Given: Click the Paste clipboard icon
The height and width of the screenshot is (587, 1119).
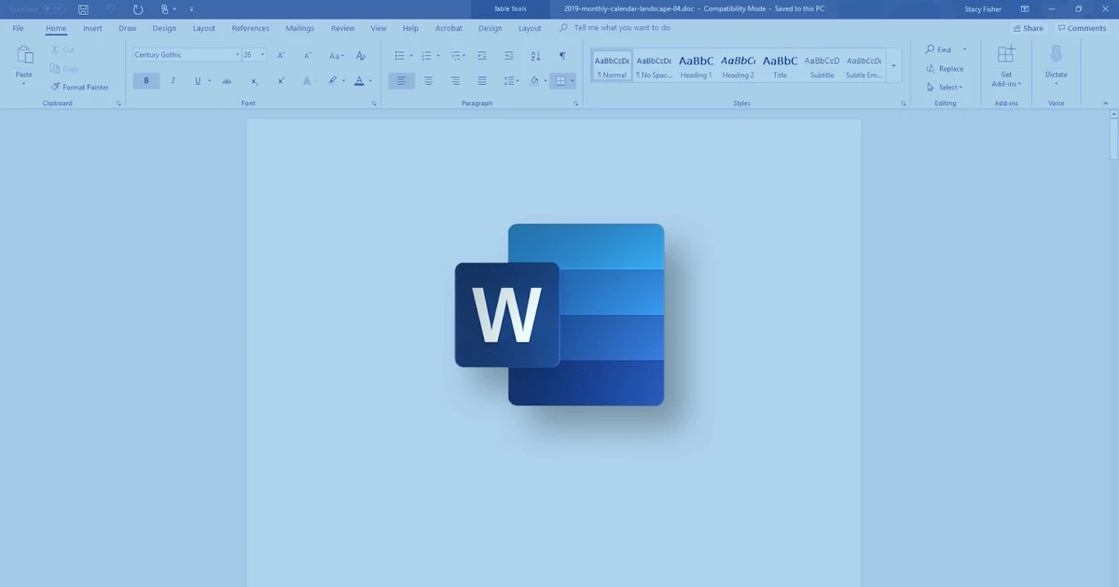Looking at the screenshot, I should pos(24,56).
